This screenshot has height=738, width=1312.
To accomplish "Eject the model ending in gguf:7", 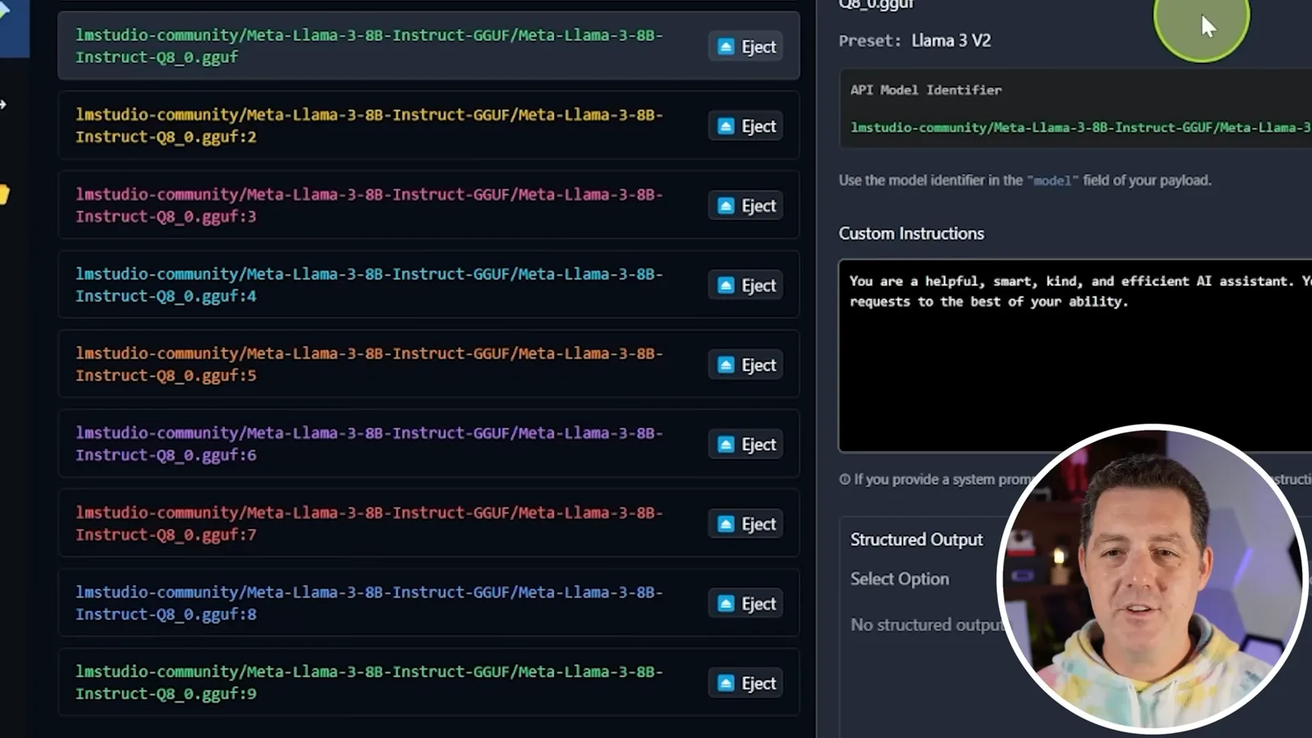I will pos(745,524).
